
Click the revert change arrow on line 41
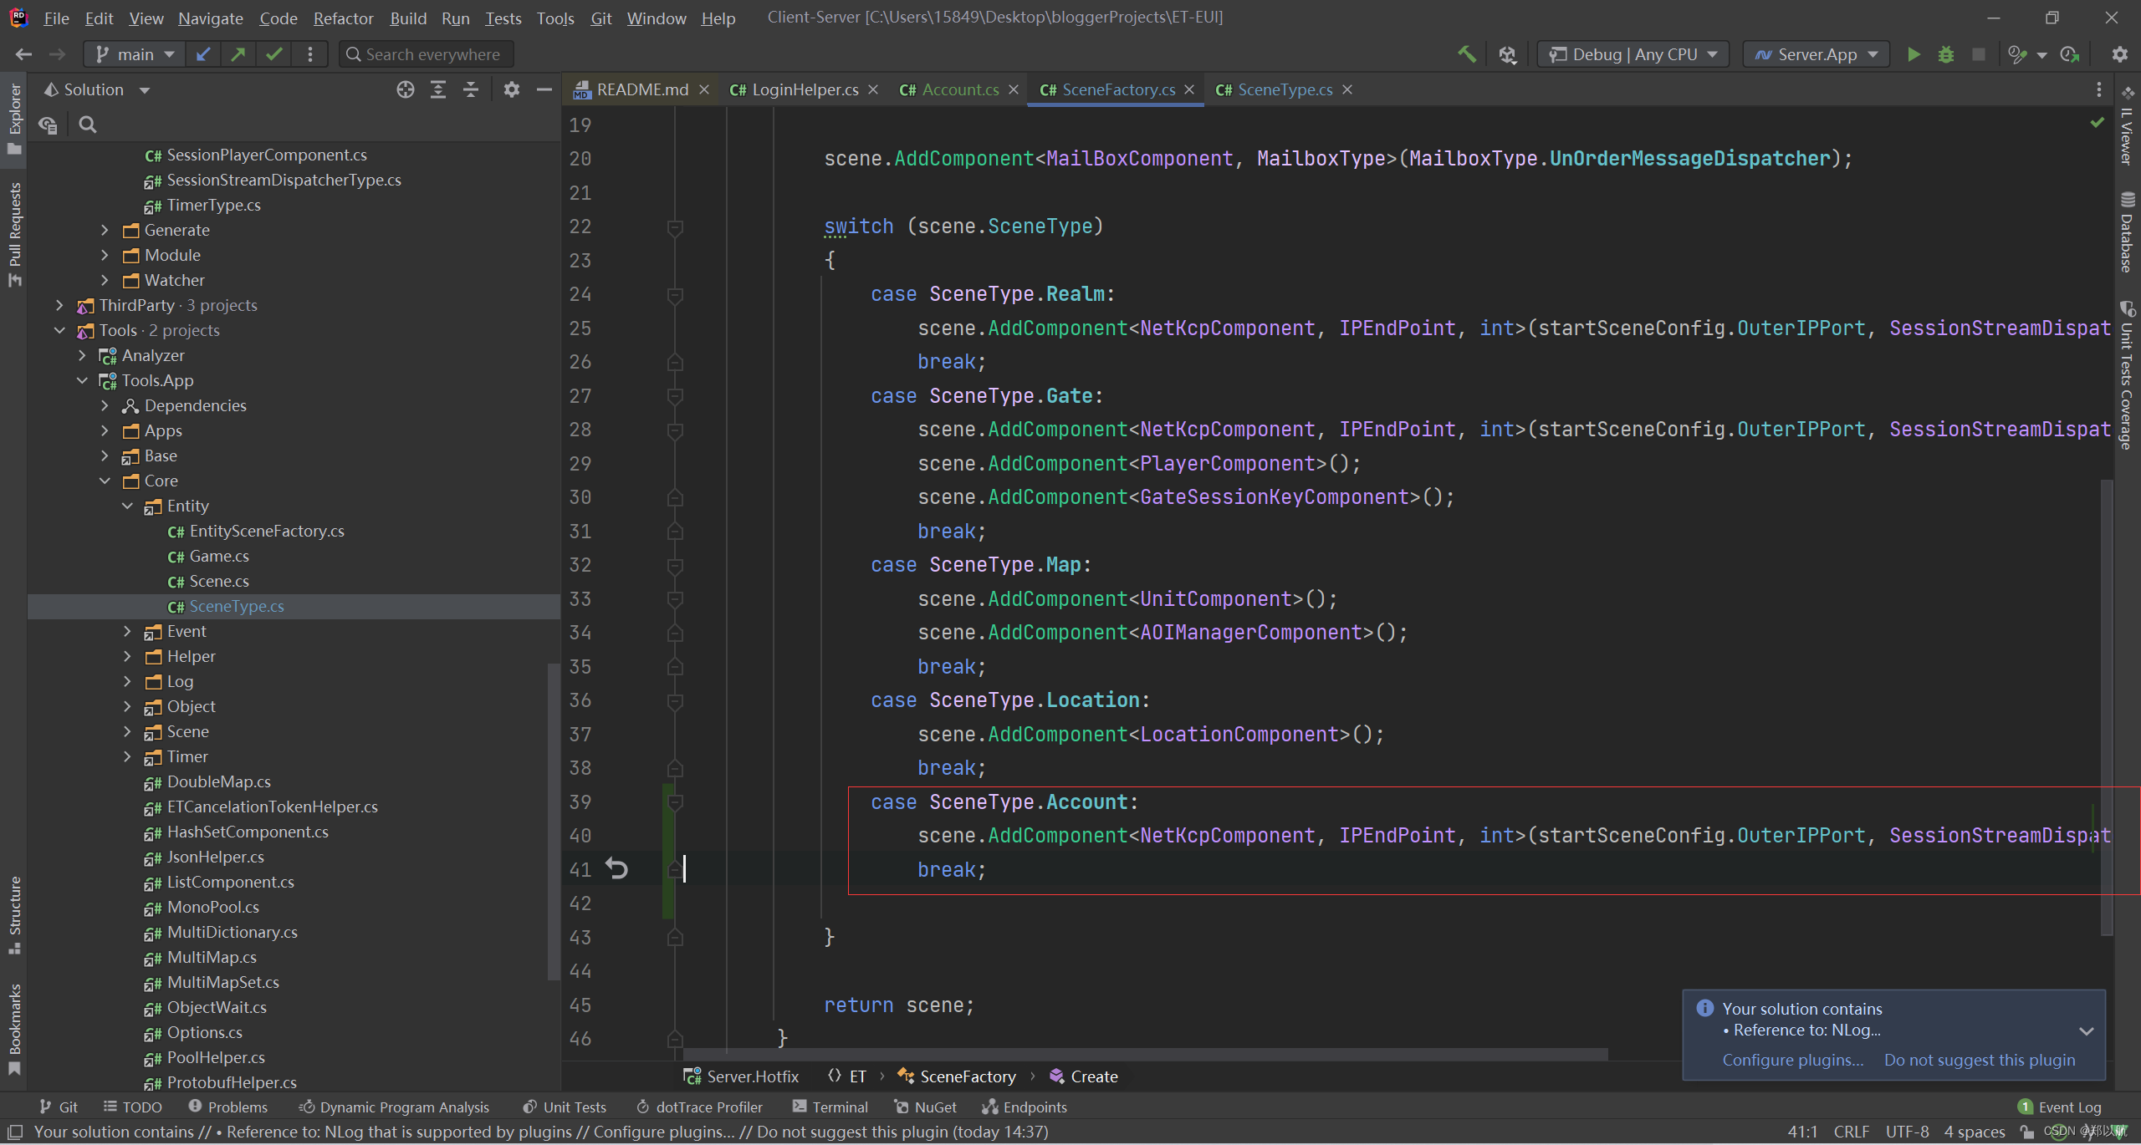pyautogui.click(x=617, y=869)
